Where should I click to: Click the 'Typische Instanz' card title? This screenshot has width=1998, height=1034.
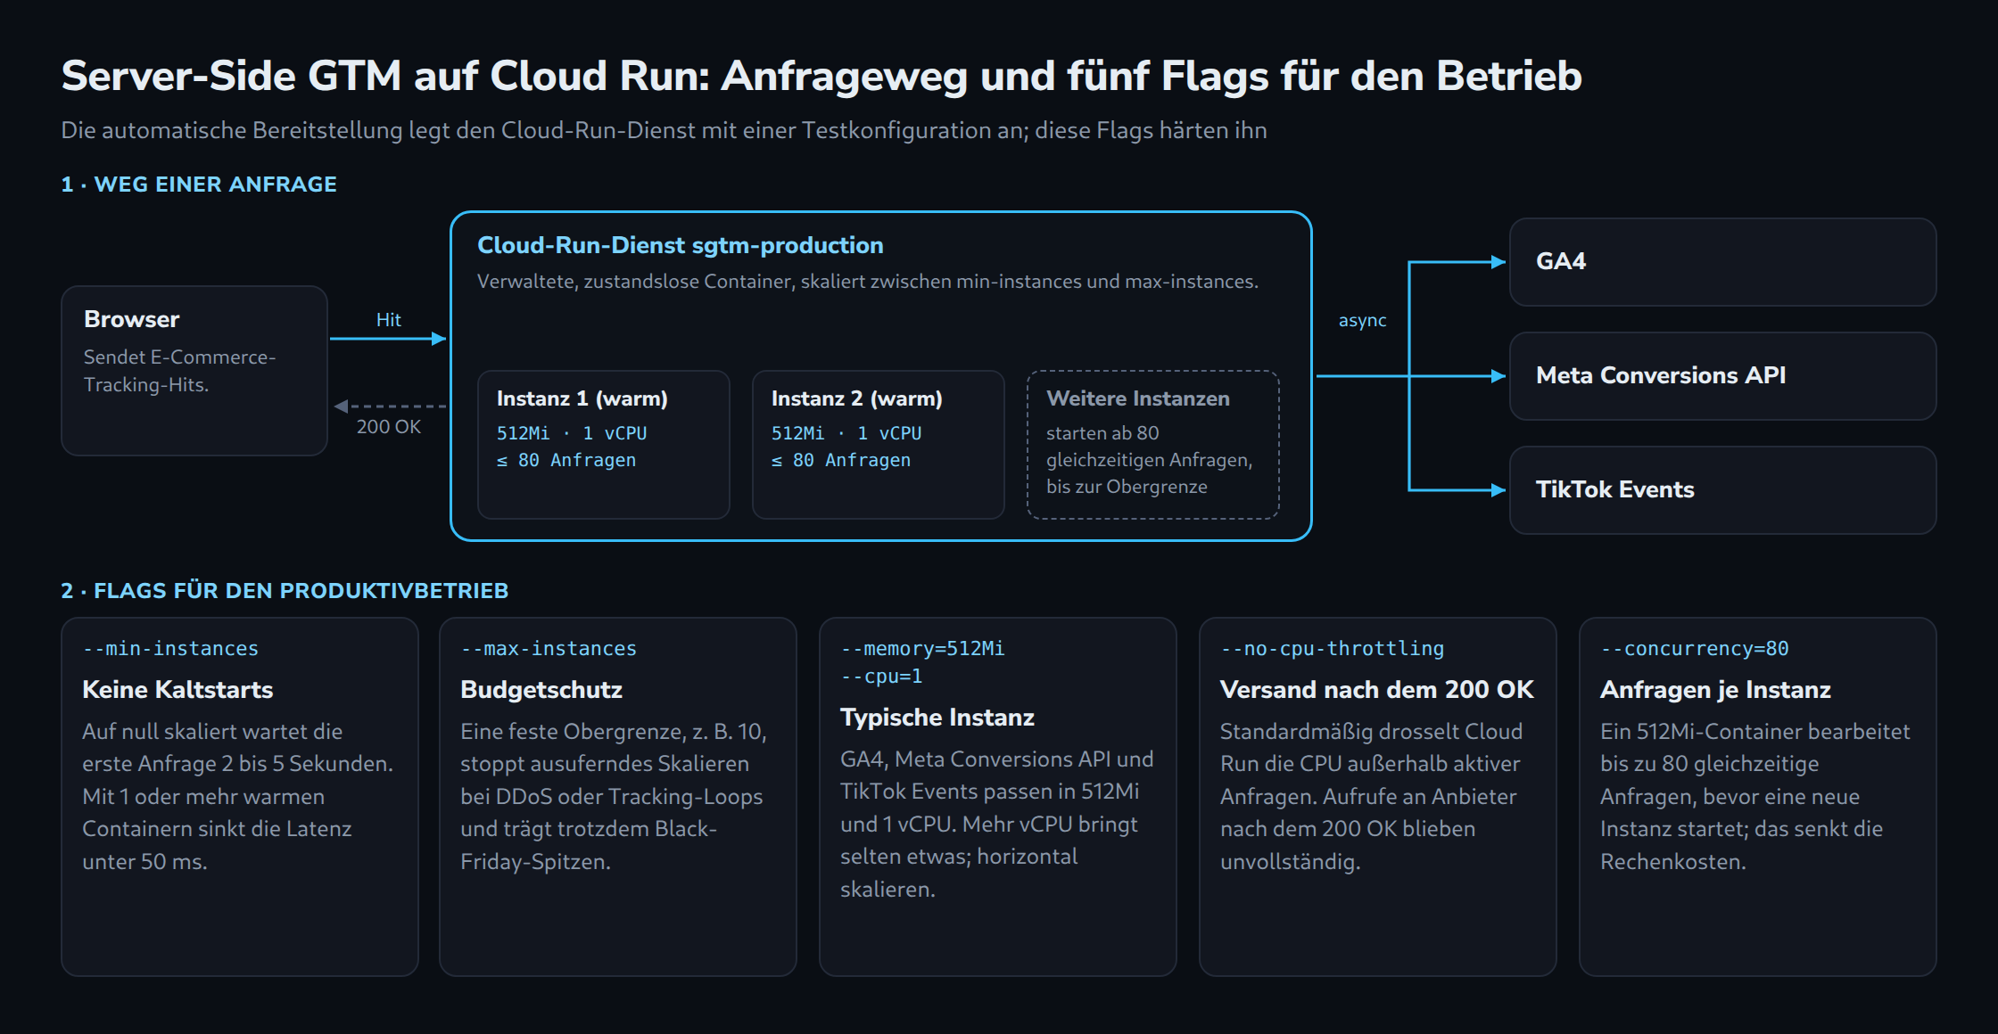click(x=937, y=718)
